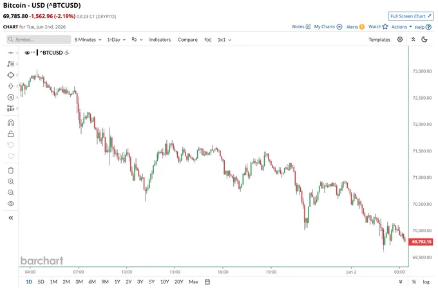Open chart settings gear

click(x=400, y=39)
